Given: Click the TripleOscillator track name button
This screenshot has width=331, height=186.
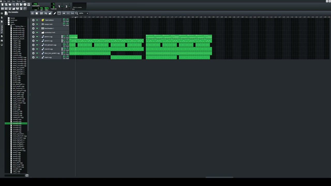Looking at the screenshot, I should 51,20.
